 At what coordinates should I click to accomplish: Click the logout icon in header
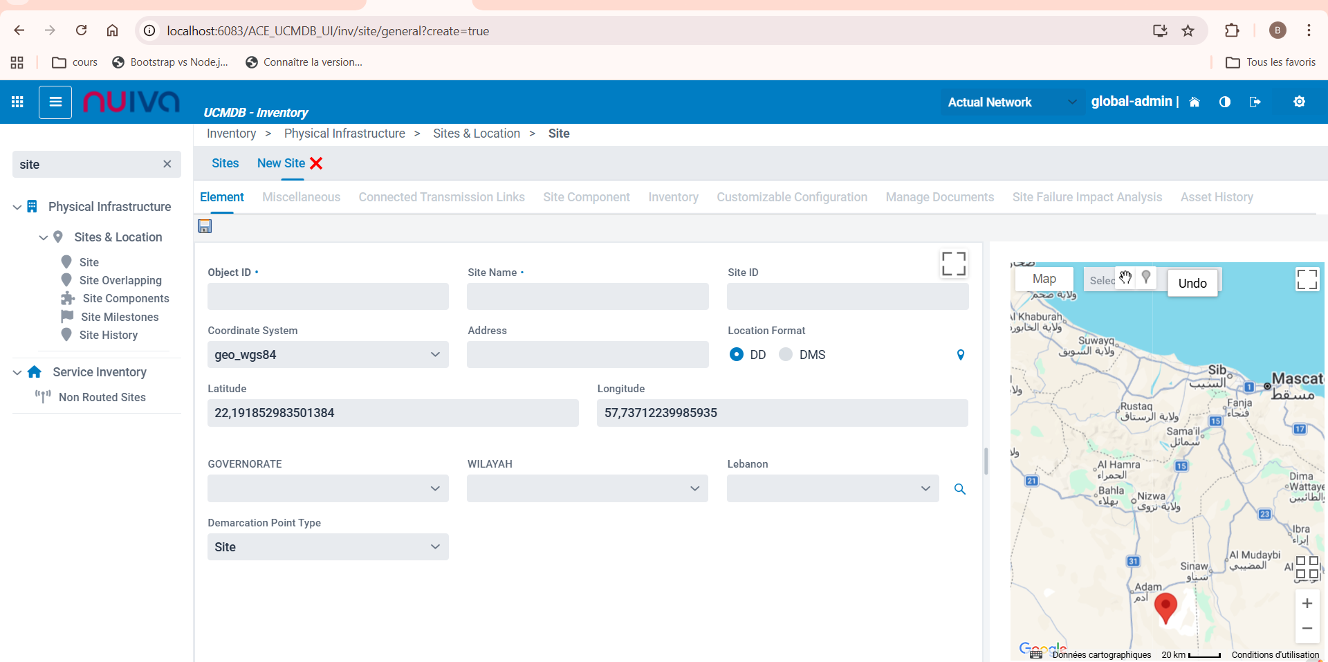(x=1255, y=102)
